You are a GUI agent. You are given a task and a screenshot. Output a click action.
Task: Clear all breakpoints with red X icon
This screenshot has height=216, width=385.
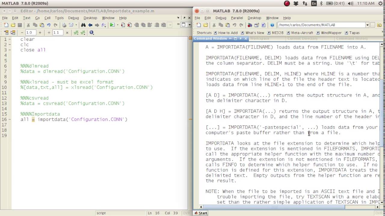tap(129, 25)
